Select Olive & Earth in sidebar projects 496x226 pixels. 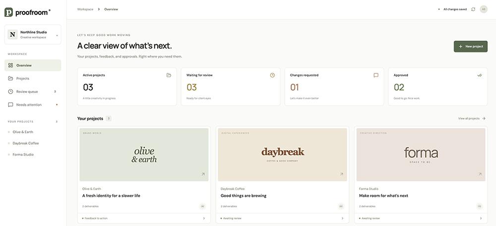click(x=23, y=132)
